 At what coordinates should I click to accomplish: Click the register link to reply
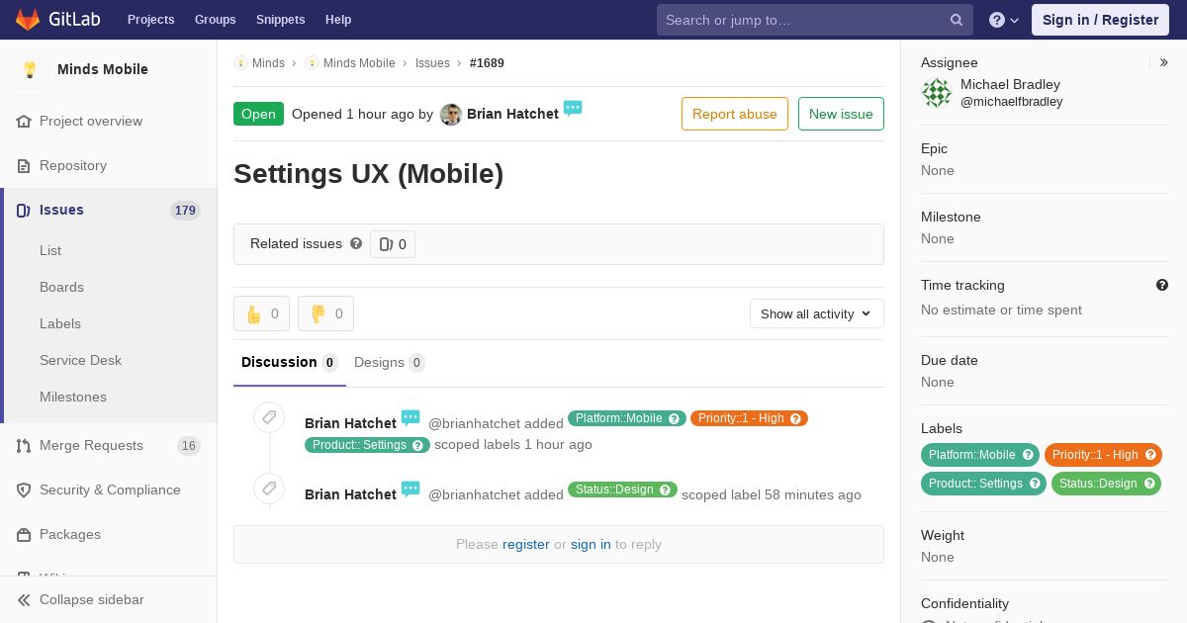point(525,544)
